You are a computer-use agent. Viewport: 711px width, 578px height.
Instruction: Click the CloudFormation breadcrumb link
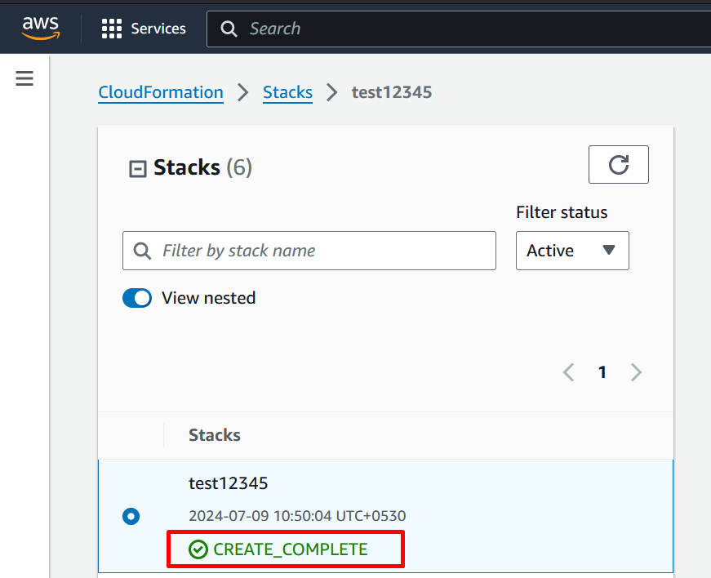pos(161,92)
